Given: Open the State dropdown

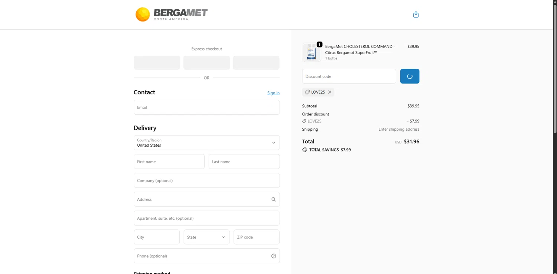Looking at the screenshot, I should [206, 237].
